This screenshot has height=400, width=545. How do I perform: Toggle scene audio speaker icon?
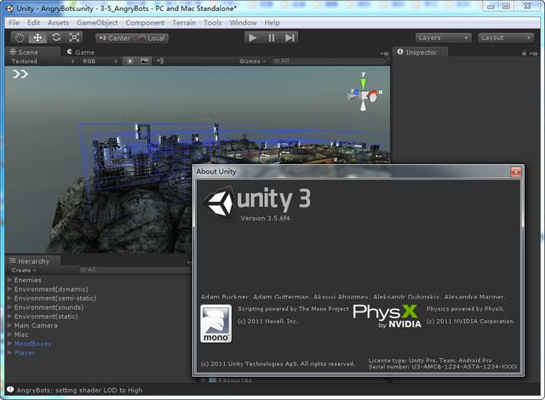[x=159, y=61]
